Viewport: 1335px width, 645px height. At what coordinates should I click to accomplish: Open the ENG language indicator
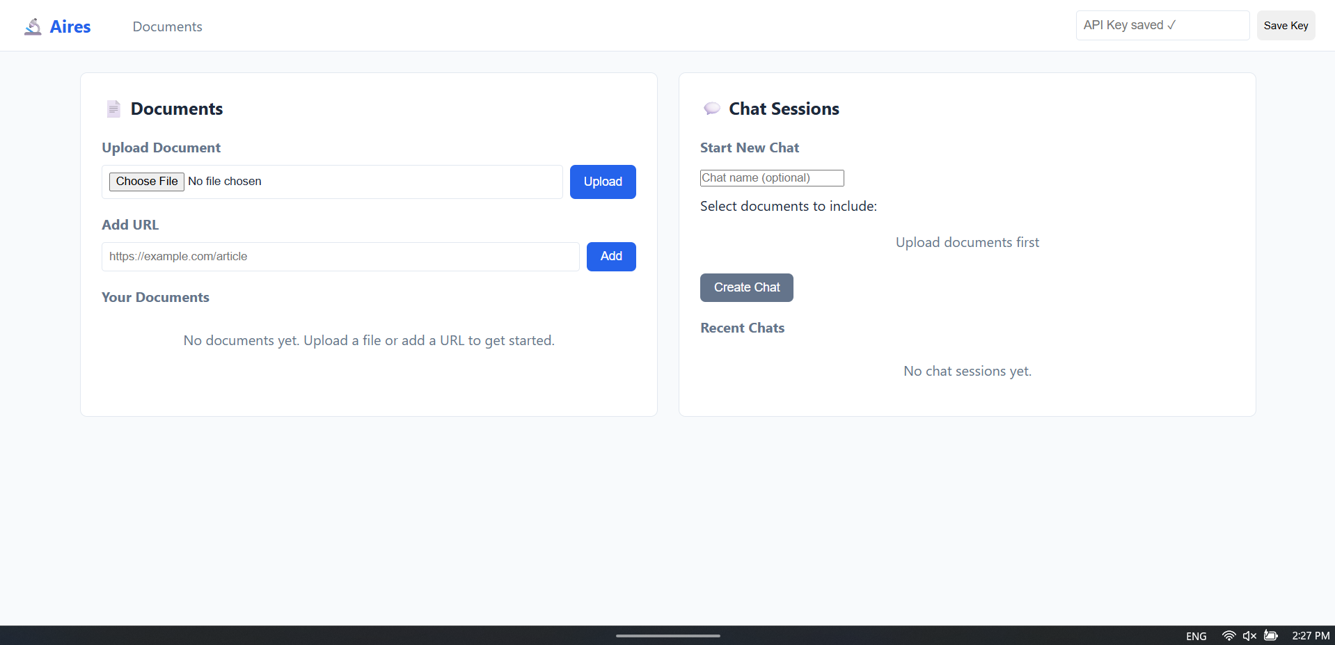tap(1196, 636)
